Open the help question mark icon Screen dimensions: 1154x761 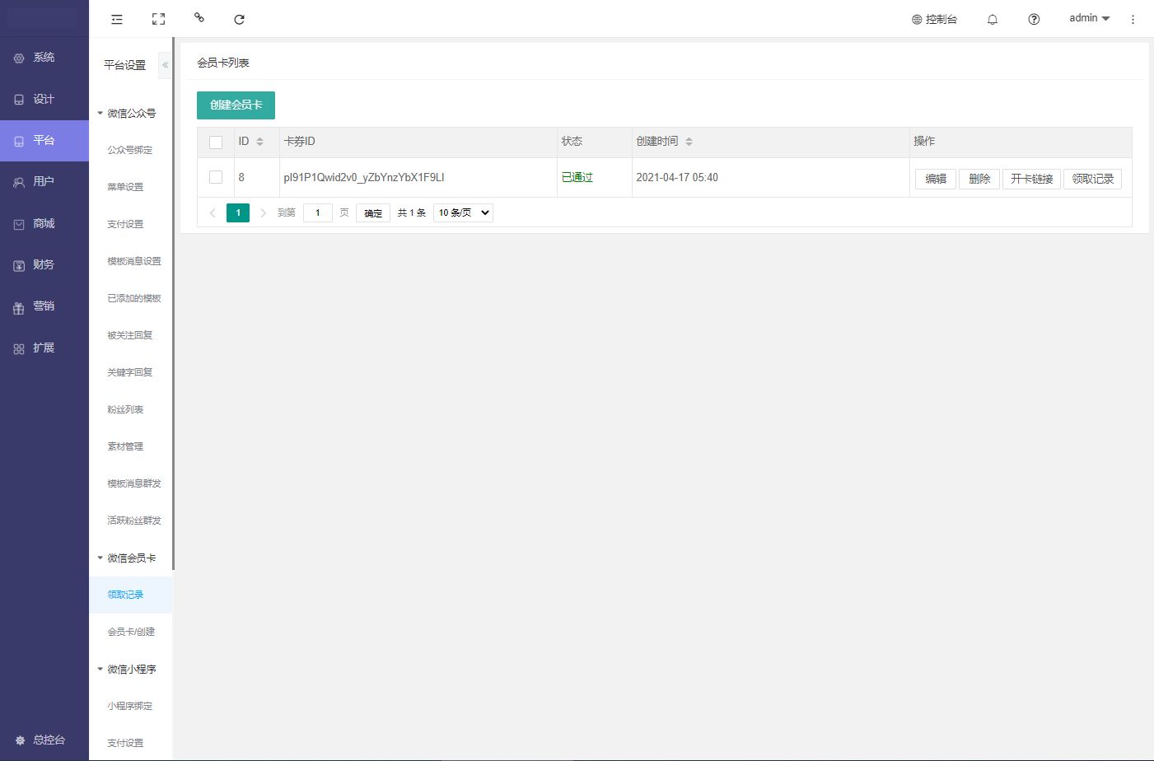tap(1034, 19)
